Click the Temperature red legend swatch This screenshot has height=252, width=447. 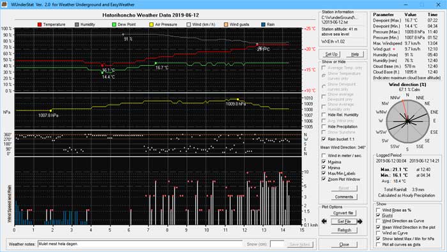(40, 24)
